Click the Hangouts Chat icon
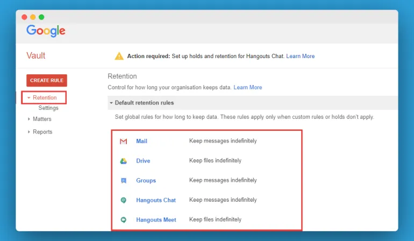414x241 pixels. (123, 200)
